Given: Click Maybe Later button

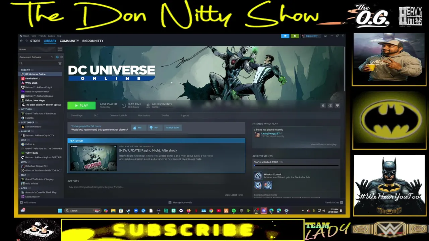Looking at the screenshot, I should pyautogui.click(x=173, y=128).
